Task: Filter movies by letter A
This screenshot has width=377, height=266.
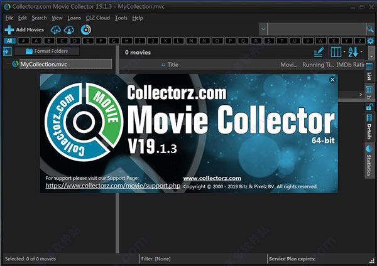Action: [x=36, y=41]
